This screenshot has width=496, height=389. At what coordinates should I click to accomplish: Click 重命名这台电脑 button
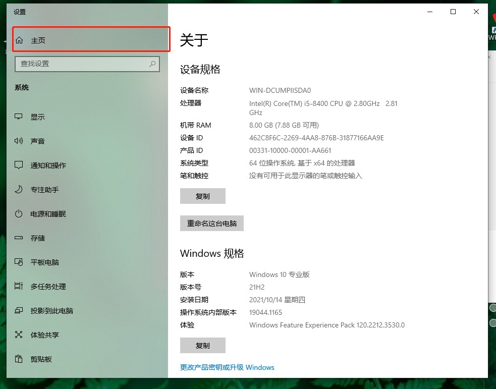click(x=211, y=223)
